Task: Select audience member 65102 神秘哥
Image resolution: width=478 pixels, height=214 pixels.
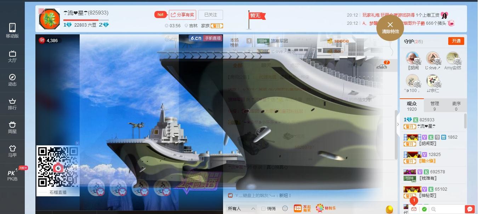Action: click(x=432, y=192)
